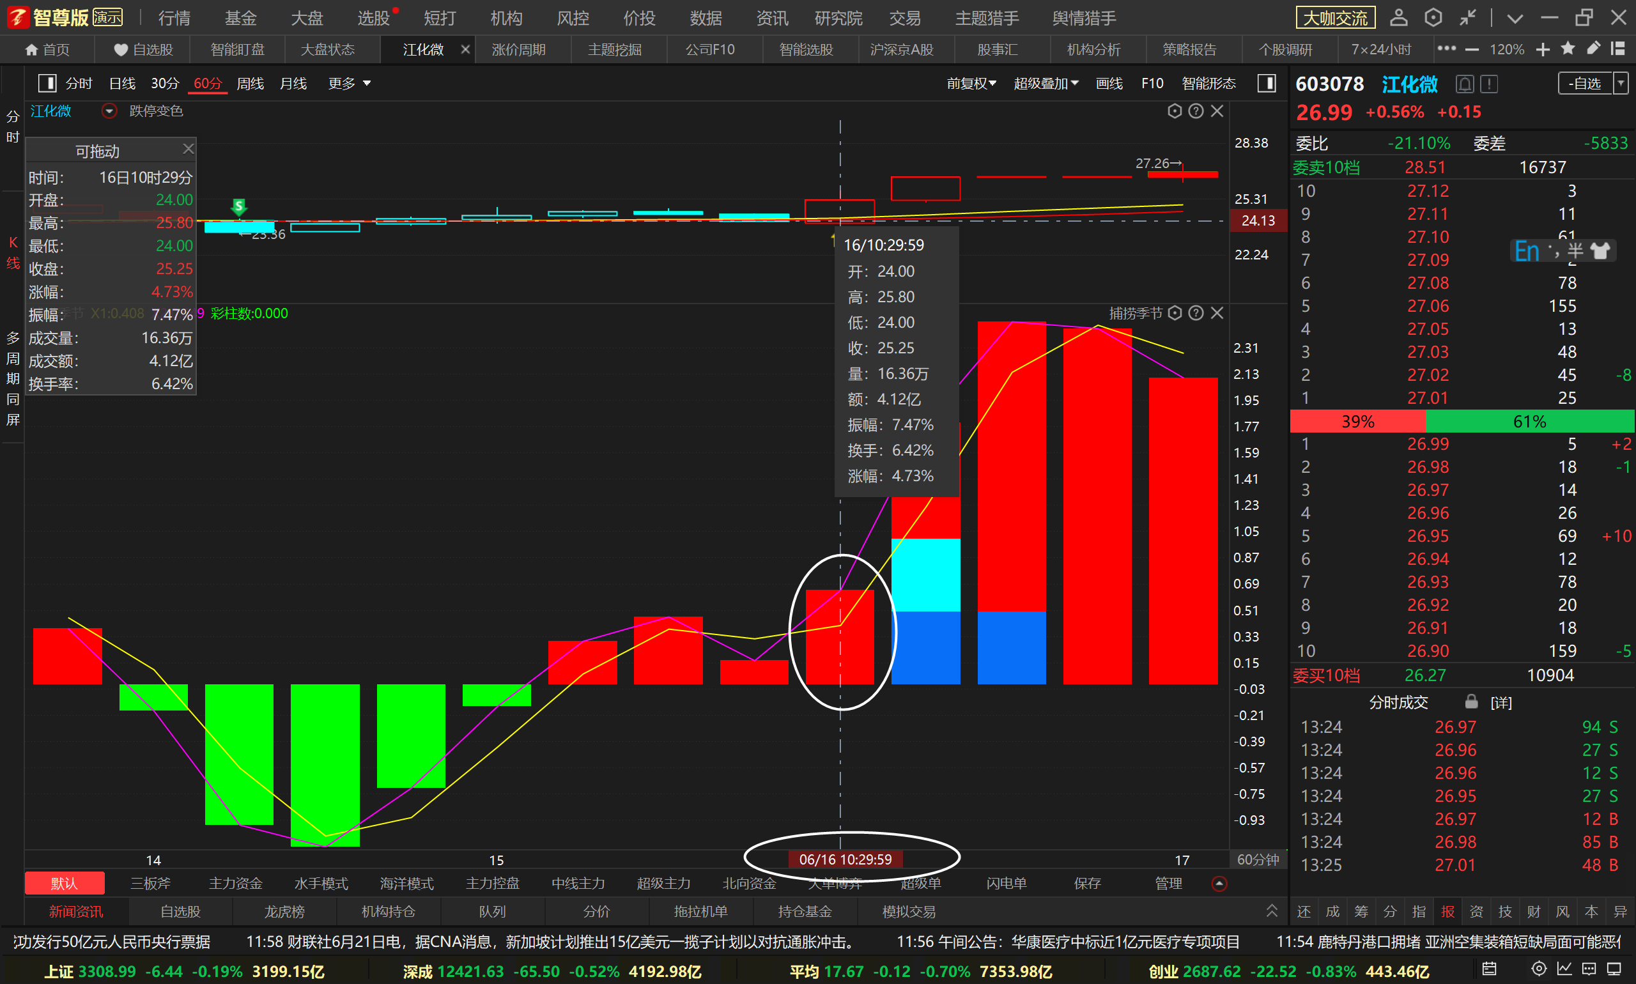This screenshot has height=984, width=1636.
Task: Click the monitor screen icon in status bar
Action: [1614, 969]
